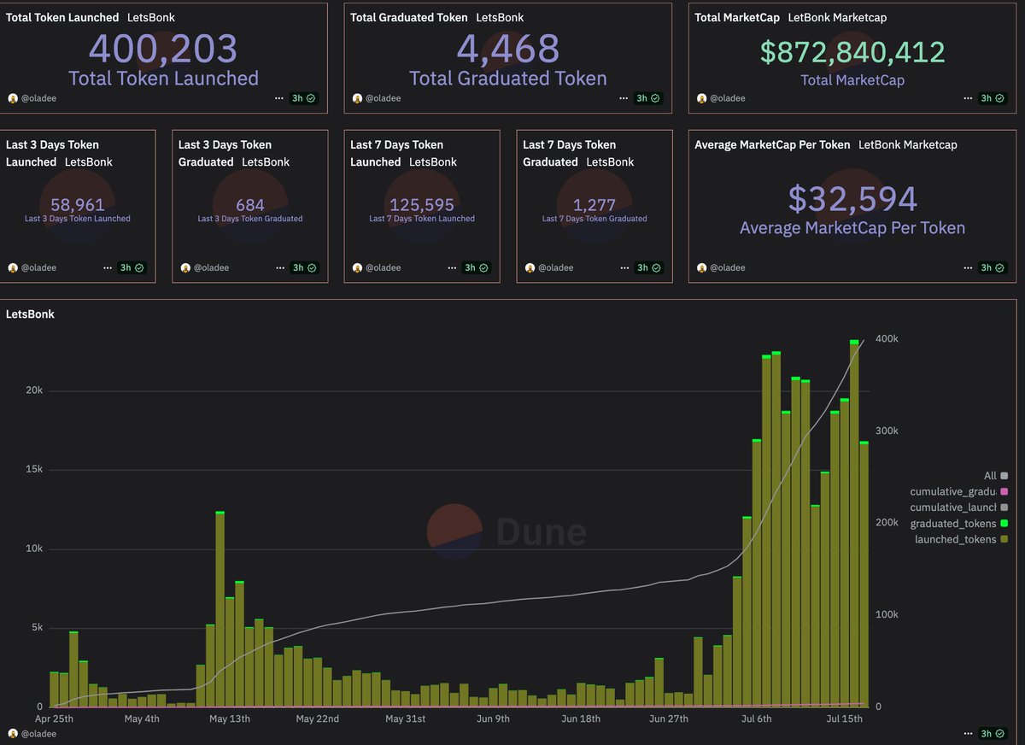Click the pink cumulative_gradu legend swatch
Image resolution: width=1025 pixels, height=745 pixels.
coord(1004,491)
